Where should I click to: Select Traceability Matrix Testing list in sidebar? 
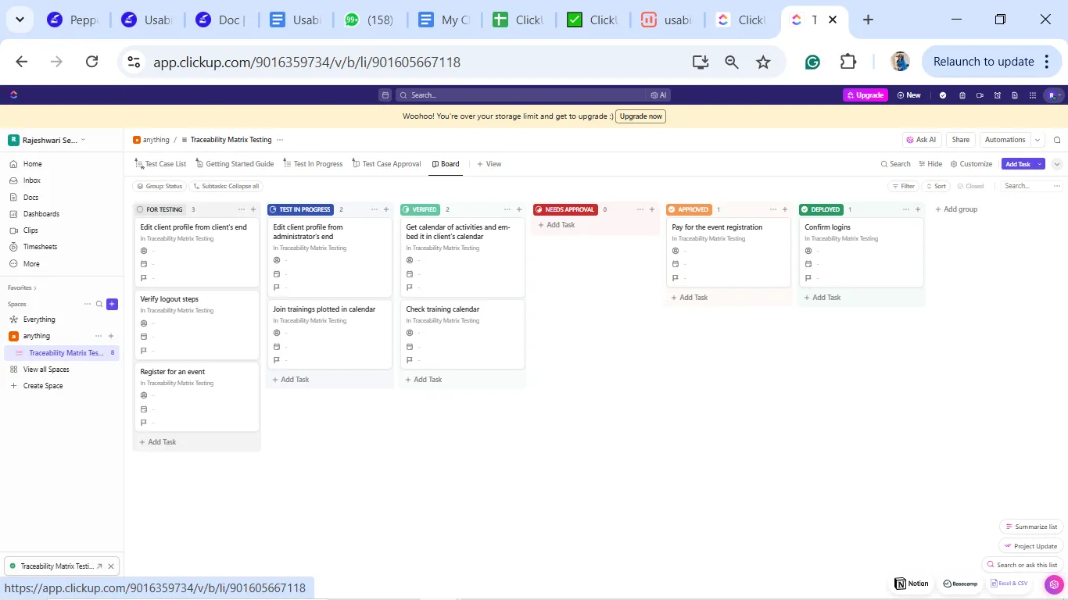coord(63,353)
